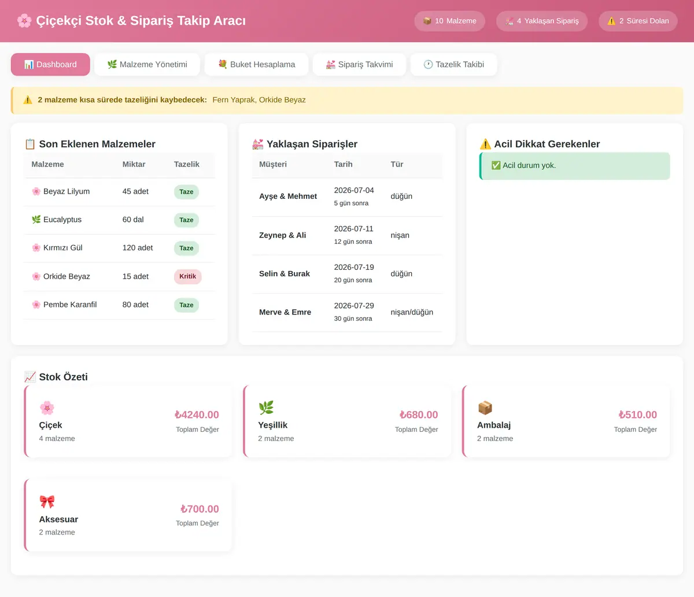
Task: Switch to the Malzeme Yönetimi tab
Action: tap(147, 65)
